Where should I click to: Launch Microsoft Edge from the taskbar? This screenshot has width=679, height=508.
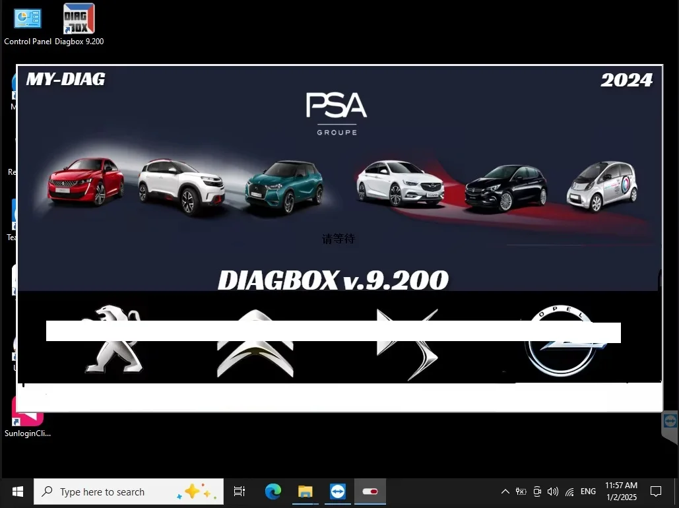273,492
